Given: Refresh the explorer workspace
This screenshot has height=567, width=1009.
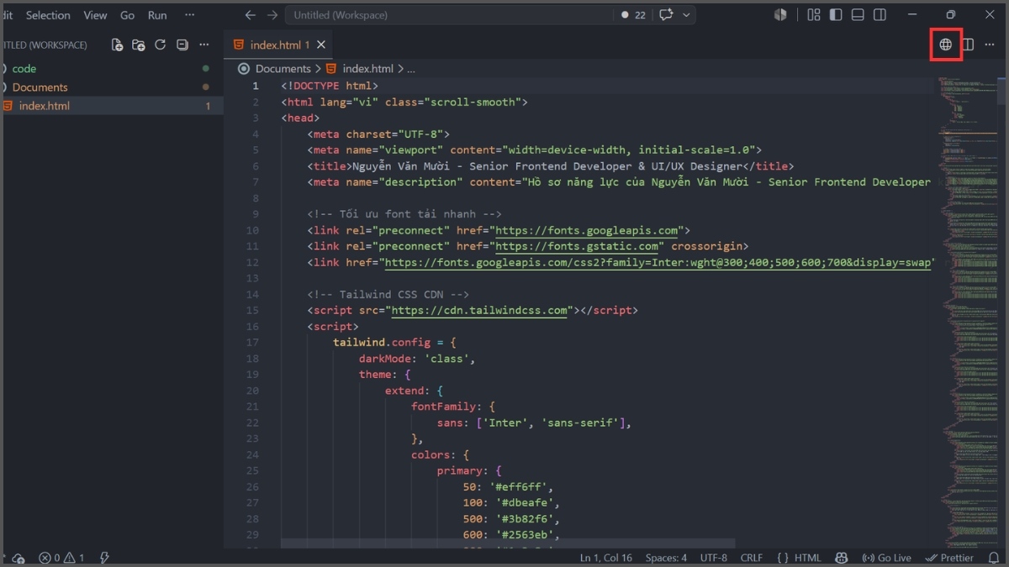Looking at the screenshot, I should click(x=161, y=45).
